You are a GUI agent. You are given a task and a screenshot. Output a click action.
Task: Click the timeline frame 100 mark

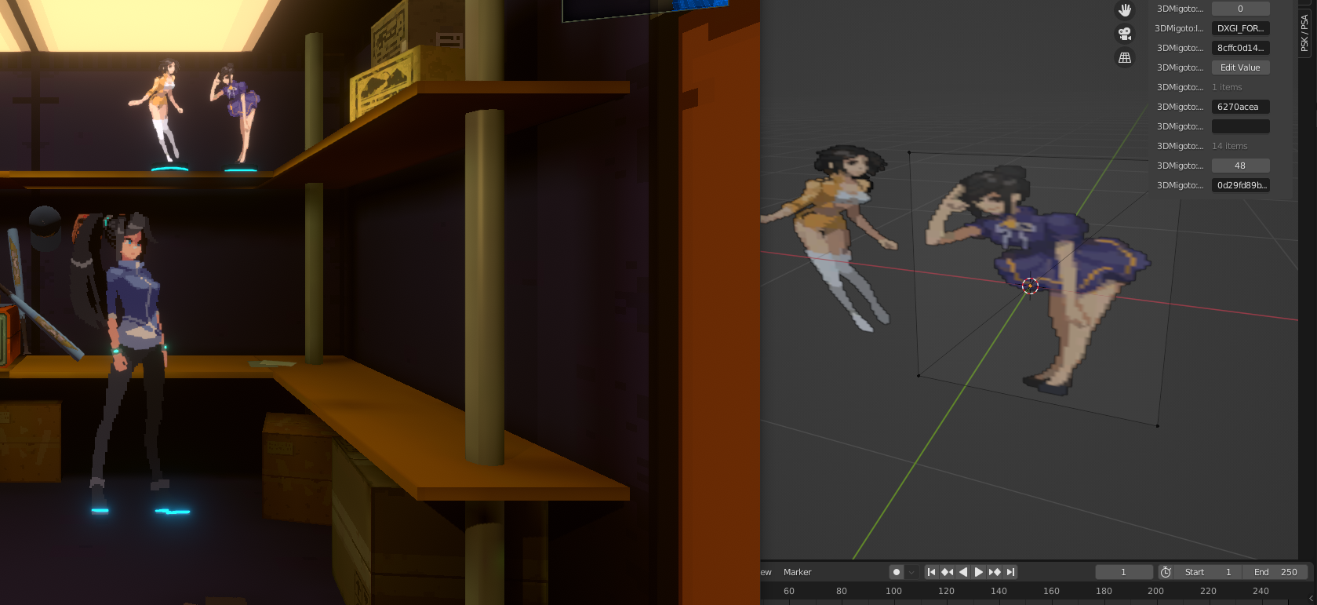tap(893, 591)
